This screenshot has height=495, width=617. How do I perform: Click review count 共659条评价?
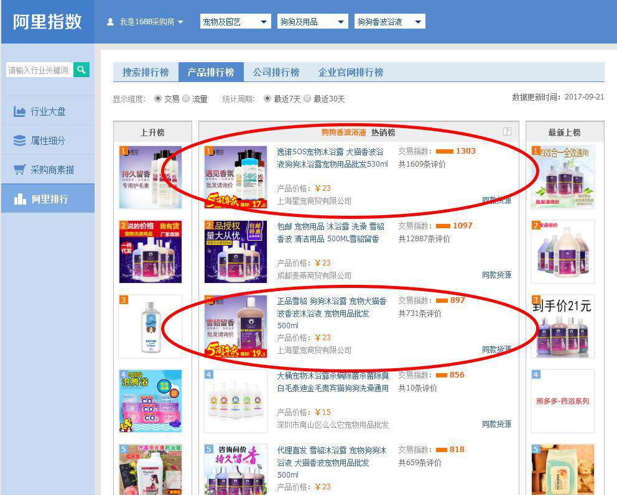[420, 463]
